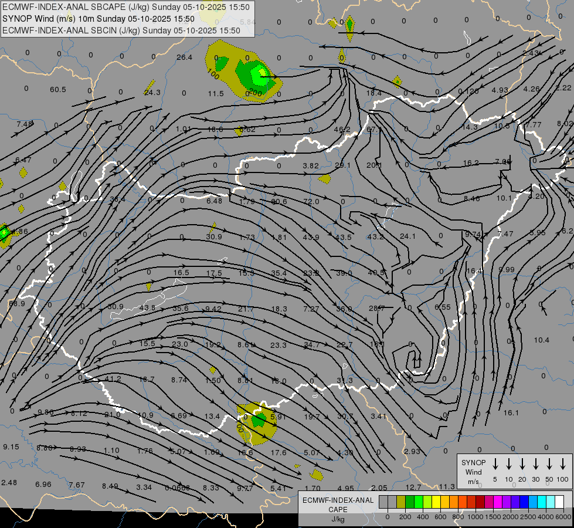Click the '39.0' value on the map
Screen dimensions: 574x528
344,273
